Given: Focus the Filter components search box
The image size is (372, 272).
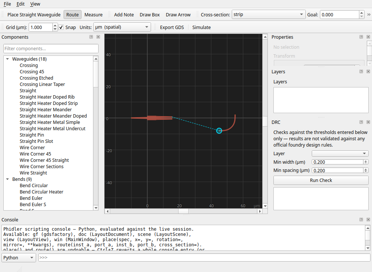Looking at the screenshot, I should pos(51,48).
